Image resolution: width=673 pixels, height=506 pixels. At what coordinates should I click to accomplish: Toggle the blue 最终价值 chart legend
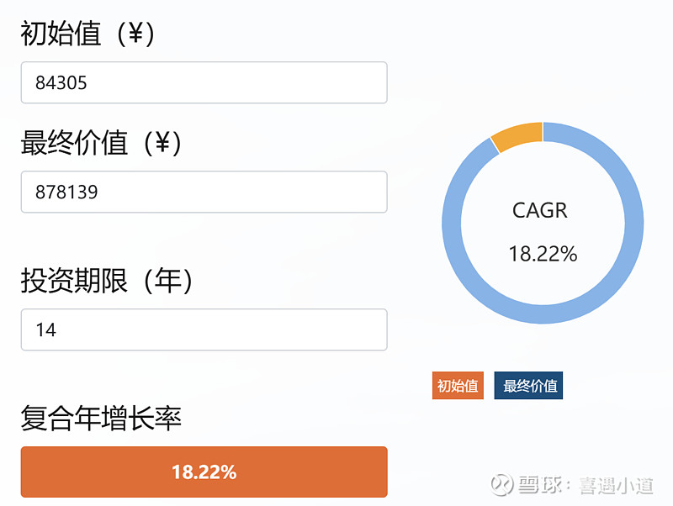pyautogui.click(x=528, y=386)
